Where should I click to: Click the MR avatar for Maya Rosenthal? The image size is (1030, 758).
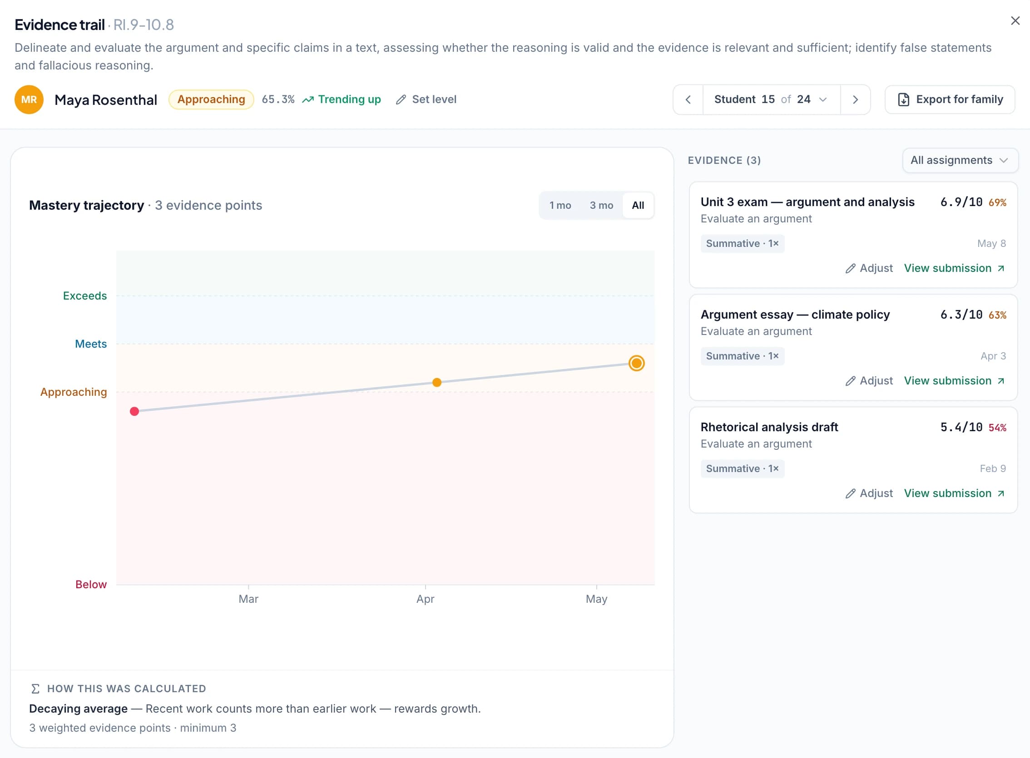pyautogui.click(x=29, y=99)
